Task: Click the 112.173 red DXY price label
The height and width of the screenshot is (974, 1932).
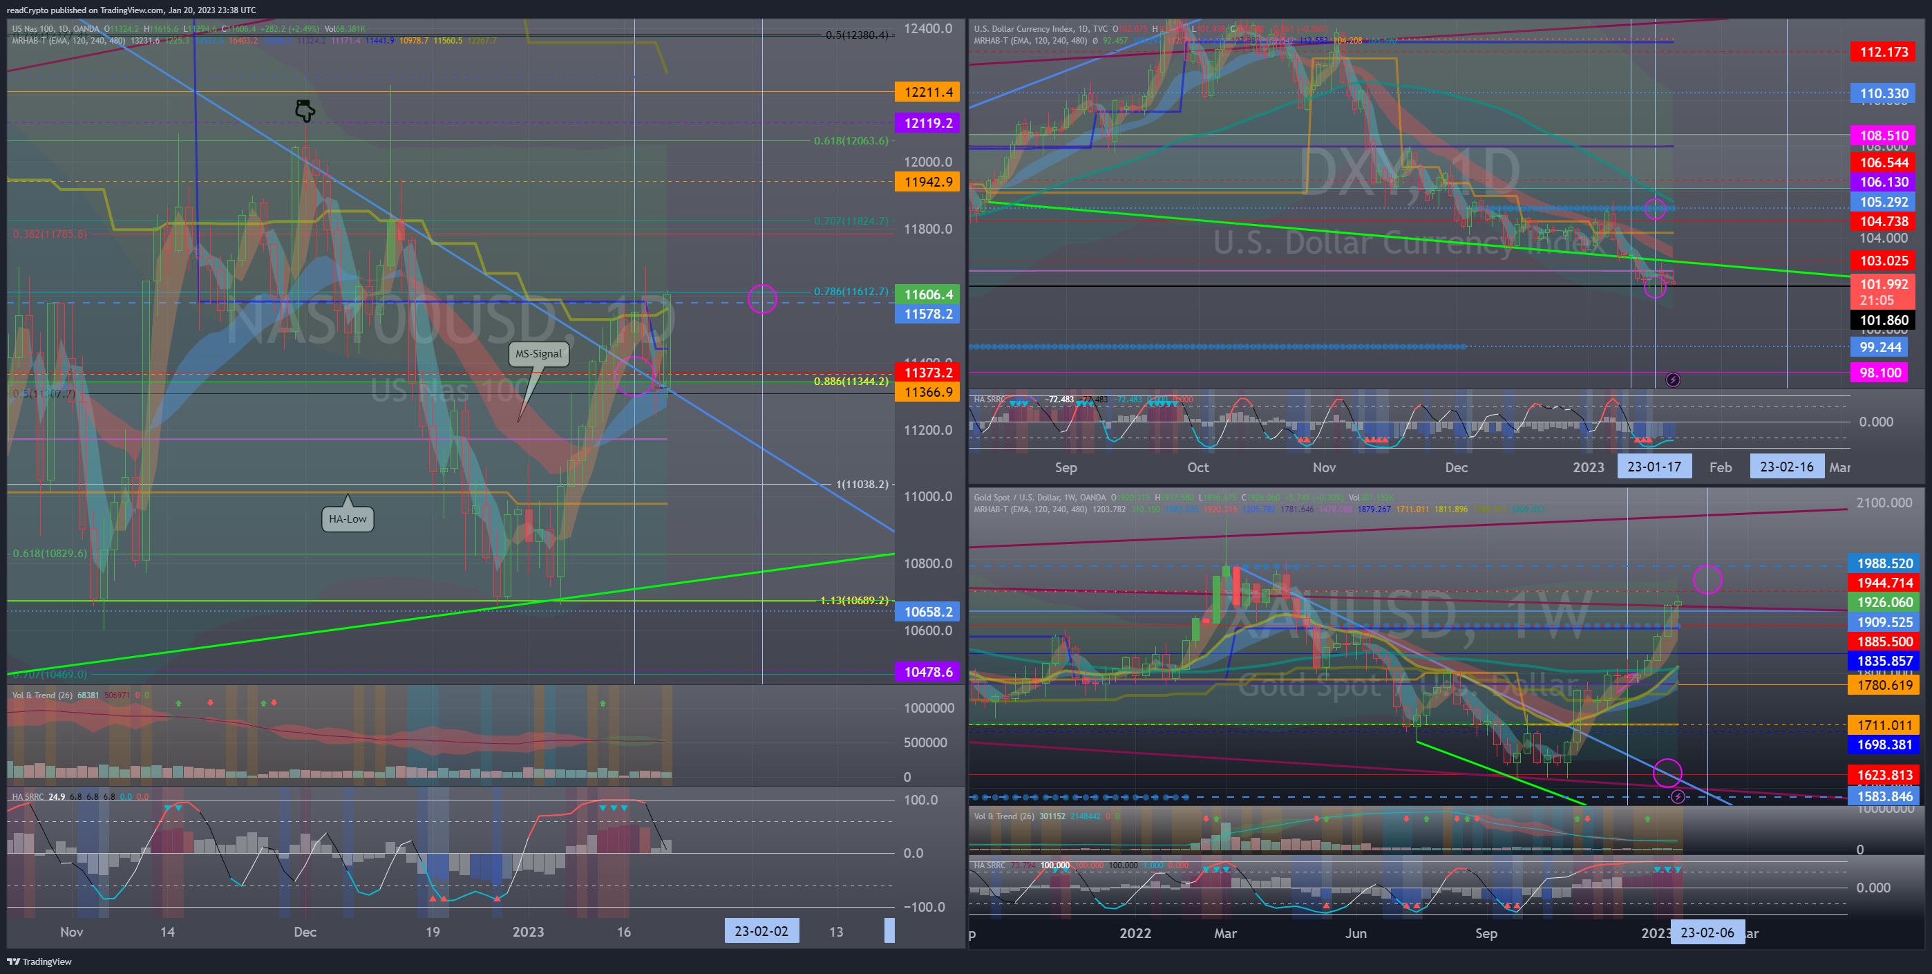Action: pyautogui.click(x=1883, y=52)
